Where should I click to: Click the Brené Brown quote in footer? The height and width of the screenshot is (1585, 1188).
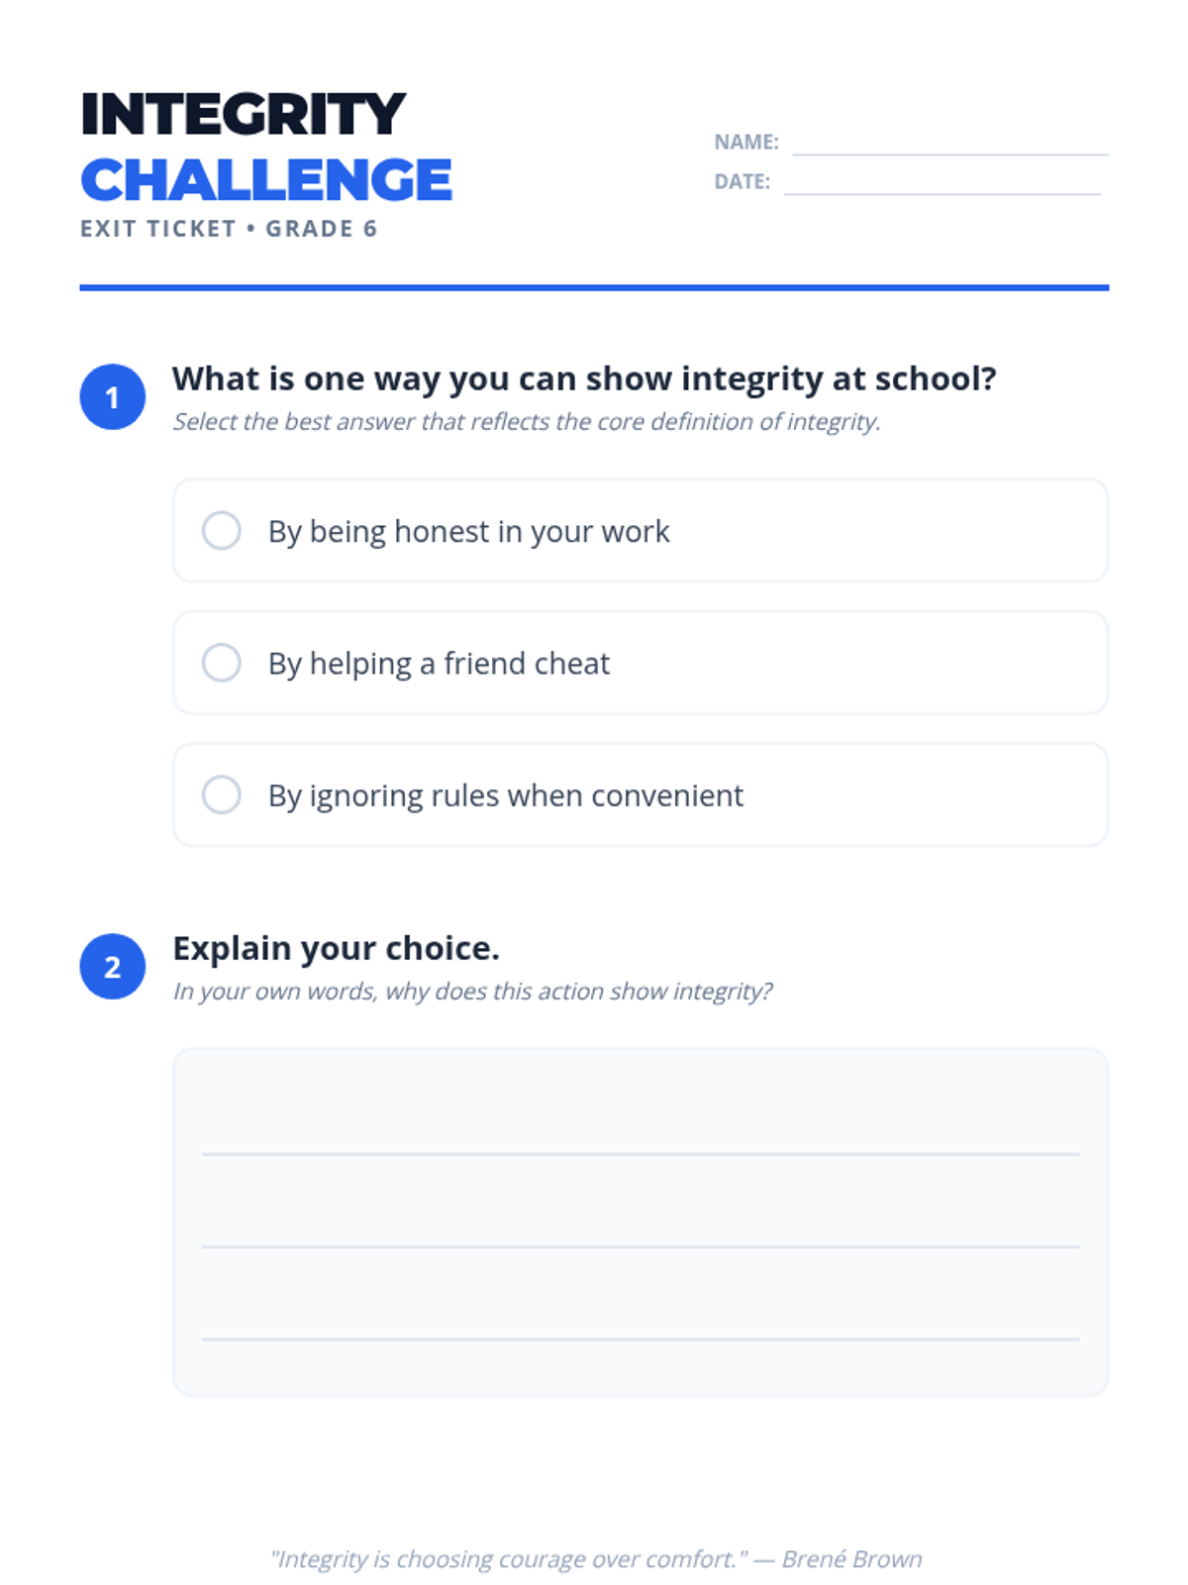[x=596, y=1558]
